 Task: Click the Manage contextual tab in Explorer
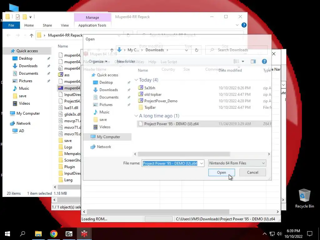point(92,17)
